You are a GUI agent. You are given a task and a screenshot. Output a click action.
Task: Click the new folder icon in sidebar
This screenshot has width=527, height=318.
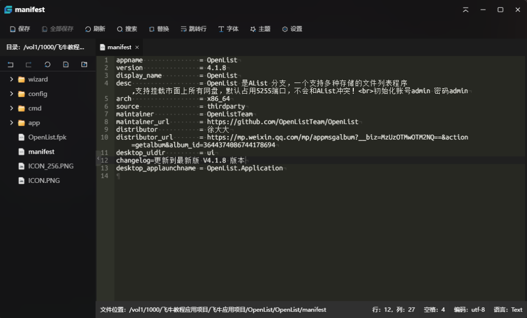pyautogui.click(x=84, y=64)
